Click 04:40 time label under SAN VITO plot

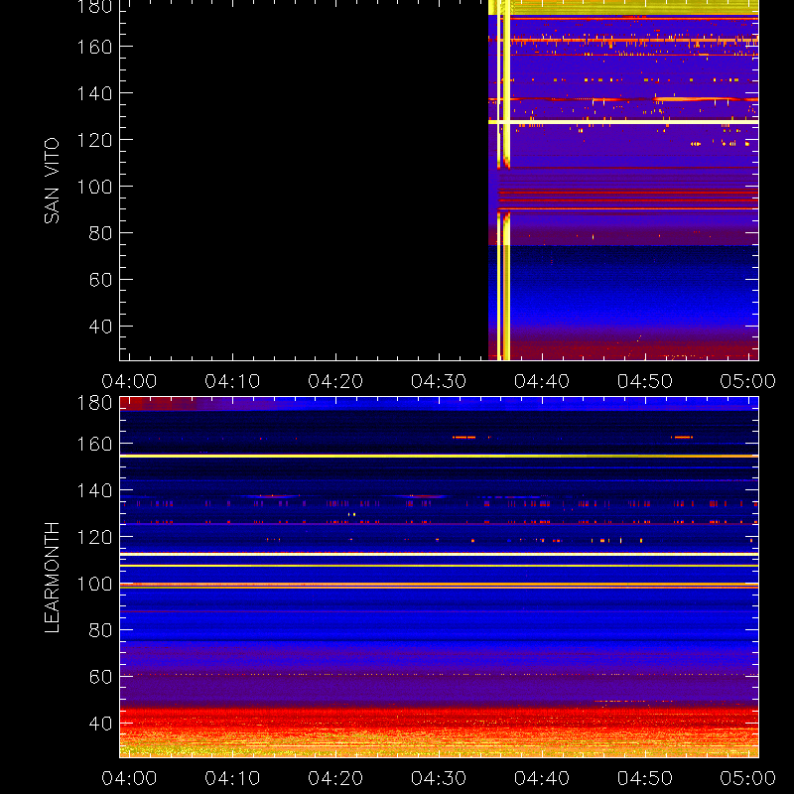[x=542, y=381]
